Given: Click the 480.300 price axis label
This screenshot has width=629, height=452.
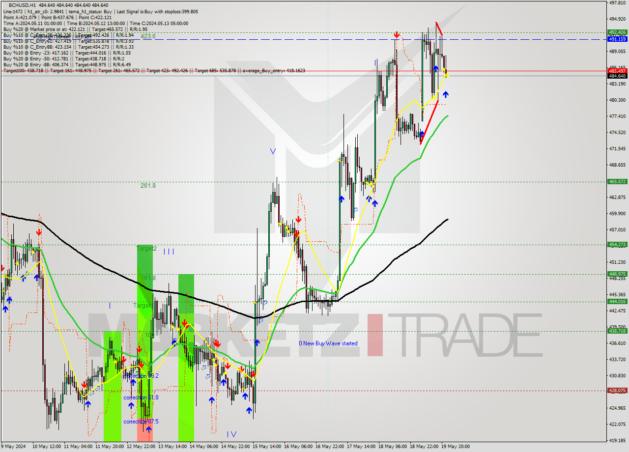Looking at the screenshot, I should 617,100.
